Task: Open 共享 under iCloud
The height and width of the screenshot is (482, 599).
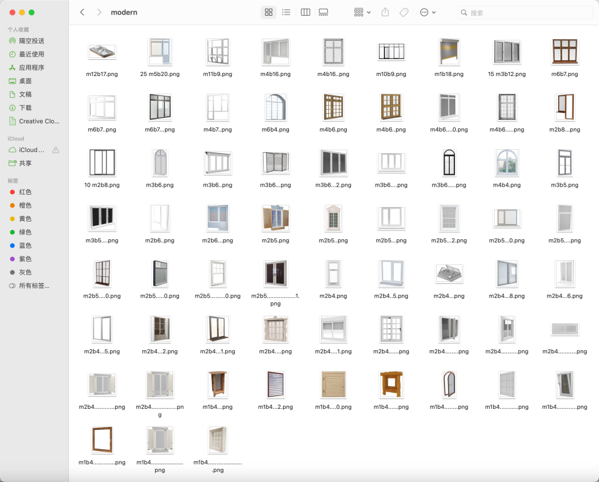Action: coord(25,164)
